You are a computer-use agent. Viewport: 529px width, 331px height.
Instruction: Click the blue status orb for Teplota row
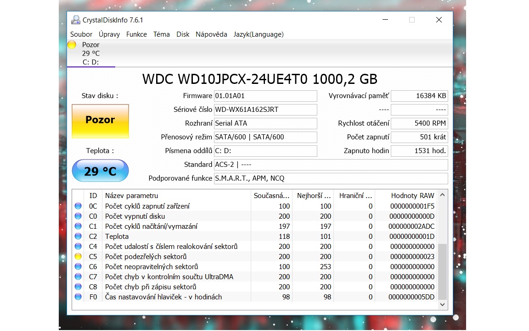(x=78, y=237)
